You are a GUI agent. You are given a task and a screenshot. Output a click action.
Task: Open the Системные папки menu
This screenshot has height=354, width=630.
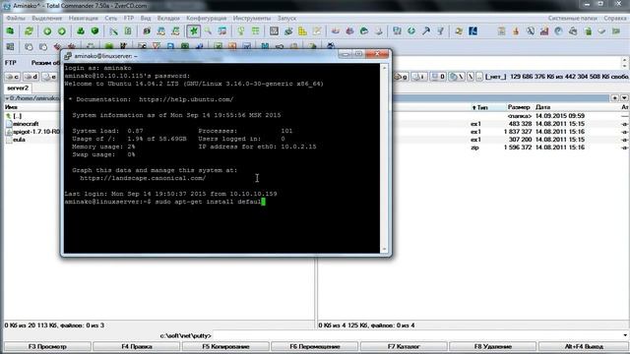573,18
